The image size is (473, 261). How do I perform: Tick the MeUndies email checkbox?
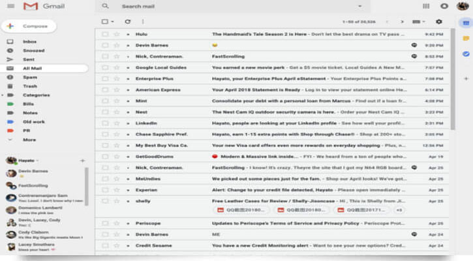[x=105, y=179]
